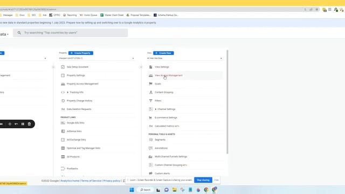Open Google Ads links
Viewport: 345px width, 194px height.
[75, 123]
